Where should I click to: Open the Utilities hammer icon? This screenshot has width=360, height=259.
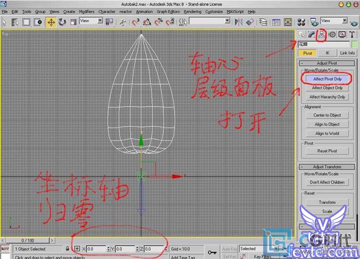352,34
